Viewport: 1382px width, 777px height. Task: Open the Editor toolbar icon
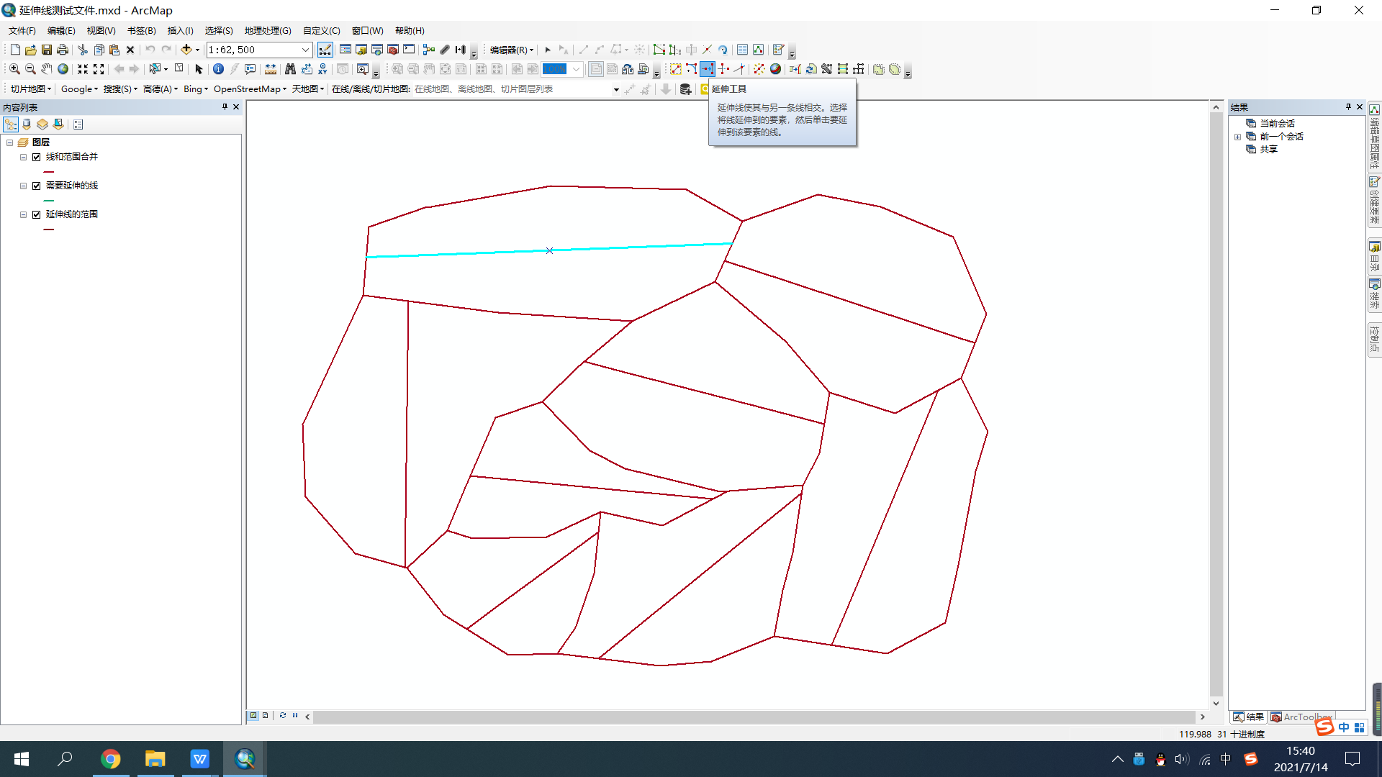click(x=325, y=50)
